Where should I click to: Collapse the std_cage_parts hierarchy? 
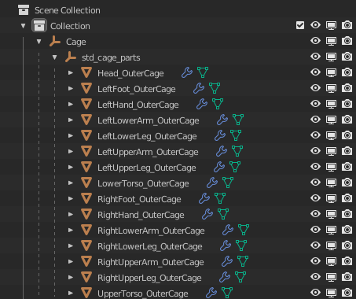point(54,57)
